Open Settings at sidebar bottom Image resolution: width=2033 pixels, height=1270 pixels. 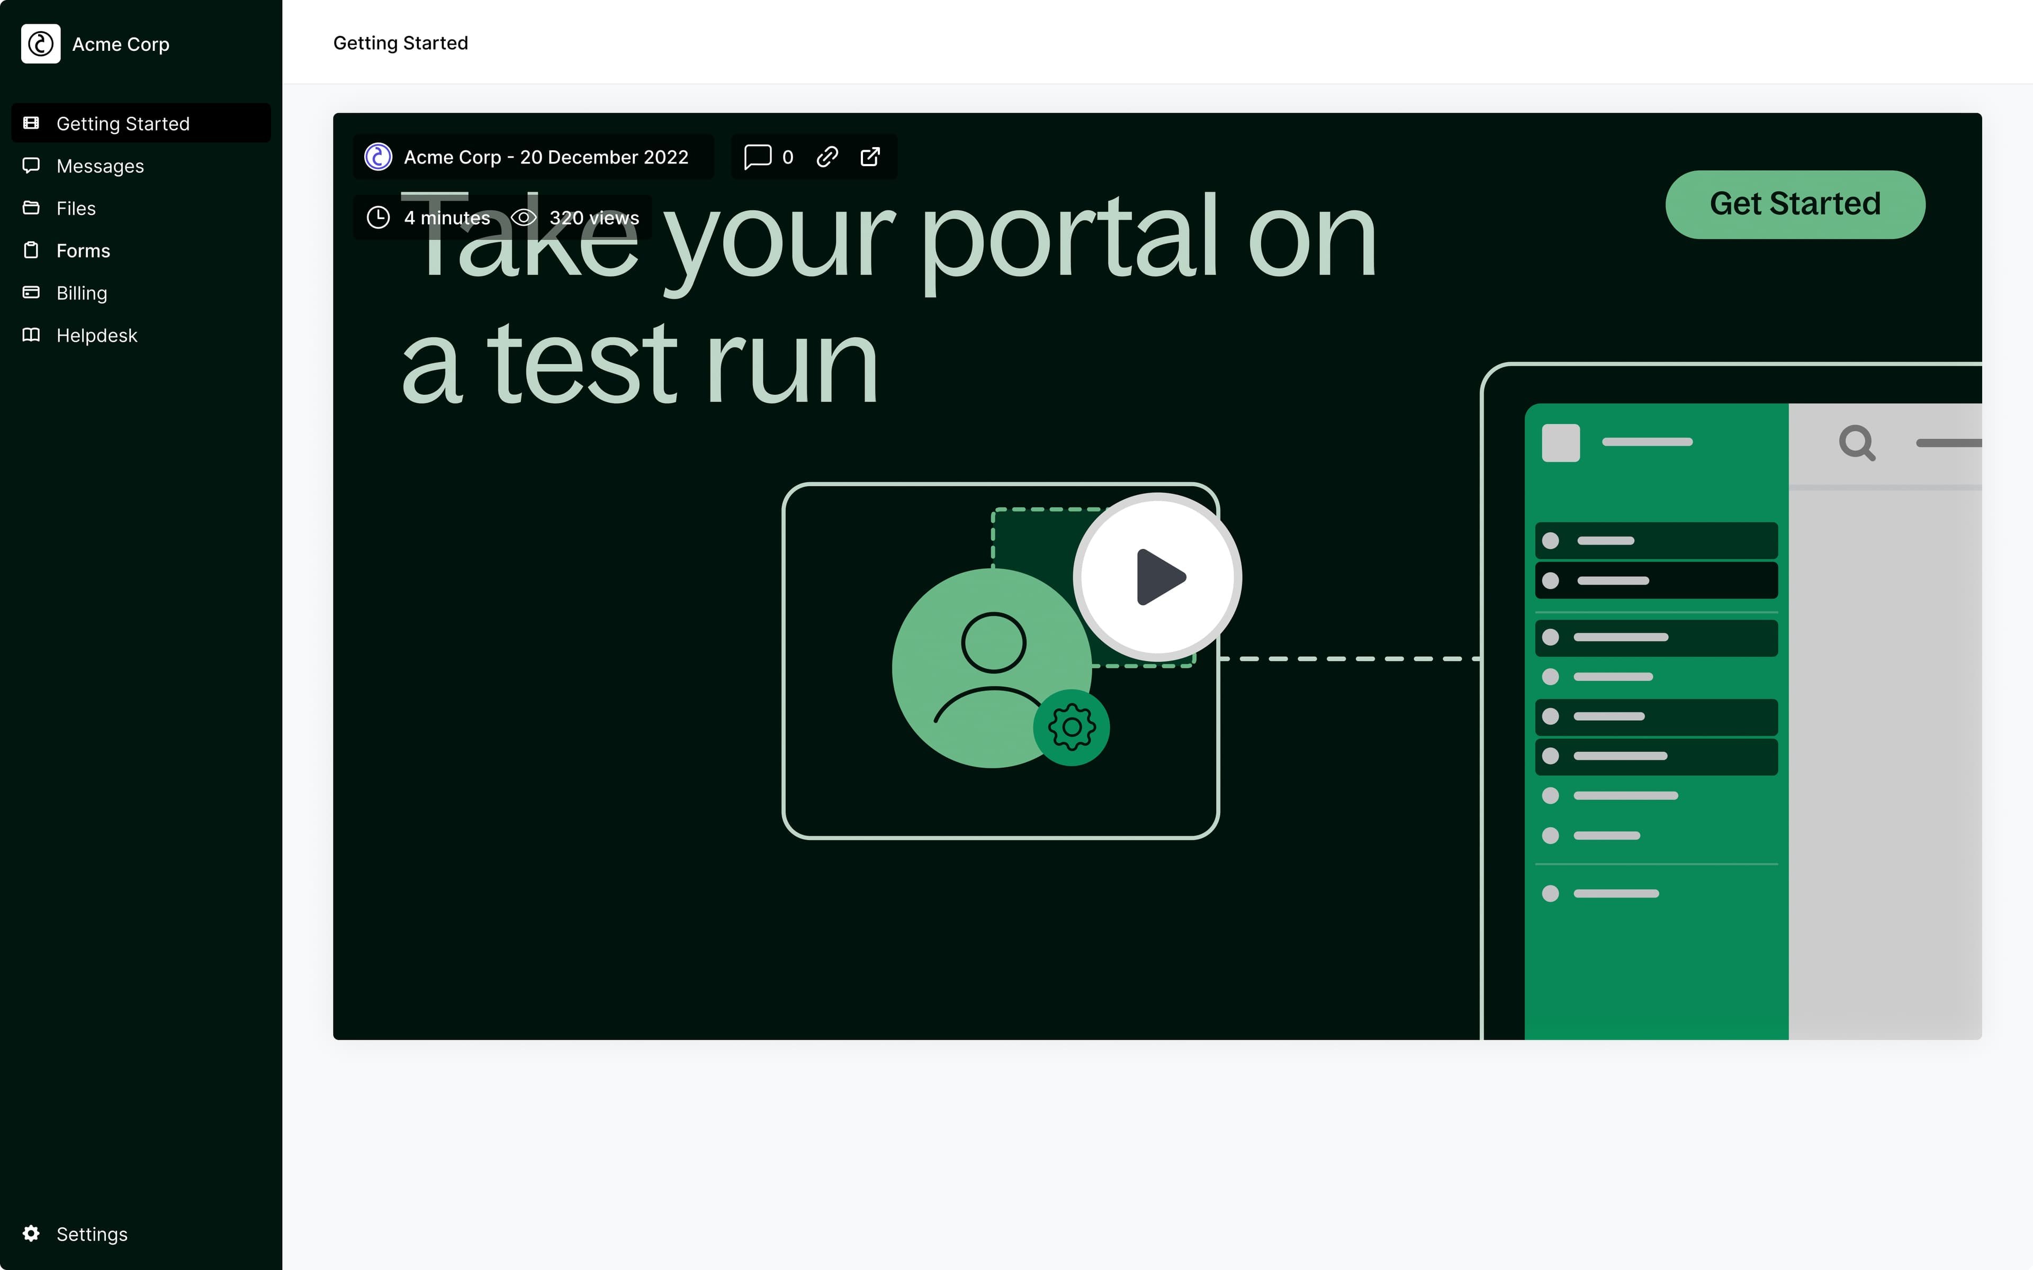pos(92,1234)
